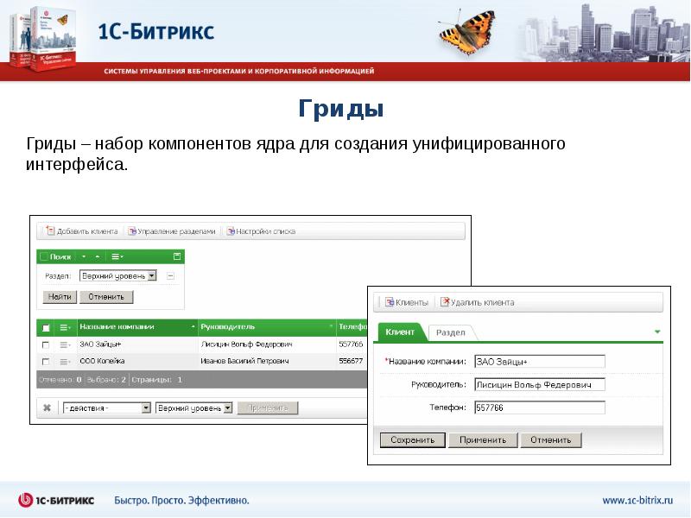Click the Клиенты toolbar button
The width and height of the screenshot is (691, 518).
click(406, 303)
